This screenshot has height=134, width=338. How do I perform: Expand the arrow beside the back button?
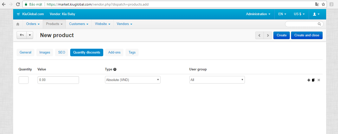point(30,35)
